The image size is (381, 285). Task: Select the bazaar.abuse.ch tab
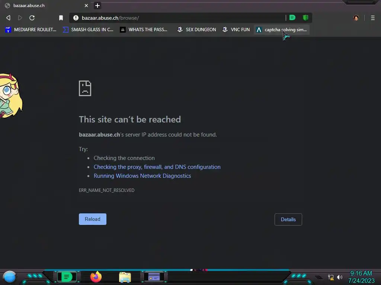pyautogui.click(x=46, y=5)
